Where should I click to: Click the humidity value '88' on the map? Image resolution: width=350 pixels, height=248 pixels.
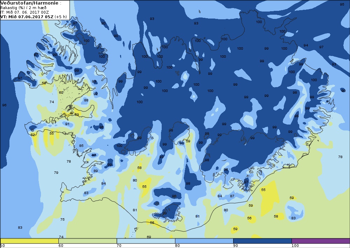[86, 100]
